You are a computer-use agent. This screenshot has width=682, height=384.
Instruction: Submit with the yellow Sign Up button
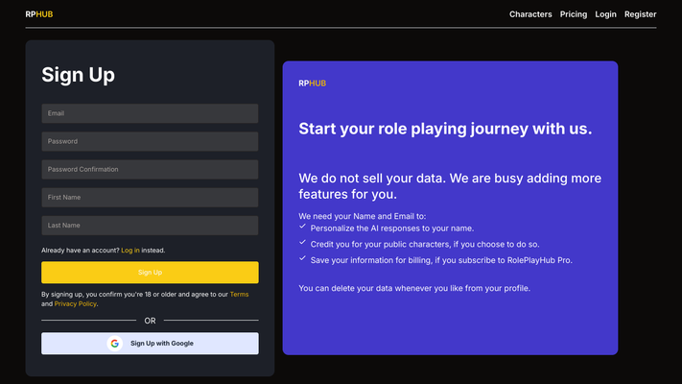pos(150,273)
